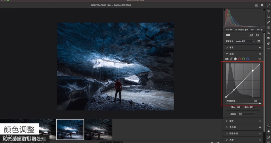Select the red channel curve circle
The height and width of the screenshot is (143, 271).
239,59
